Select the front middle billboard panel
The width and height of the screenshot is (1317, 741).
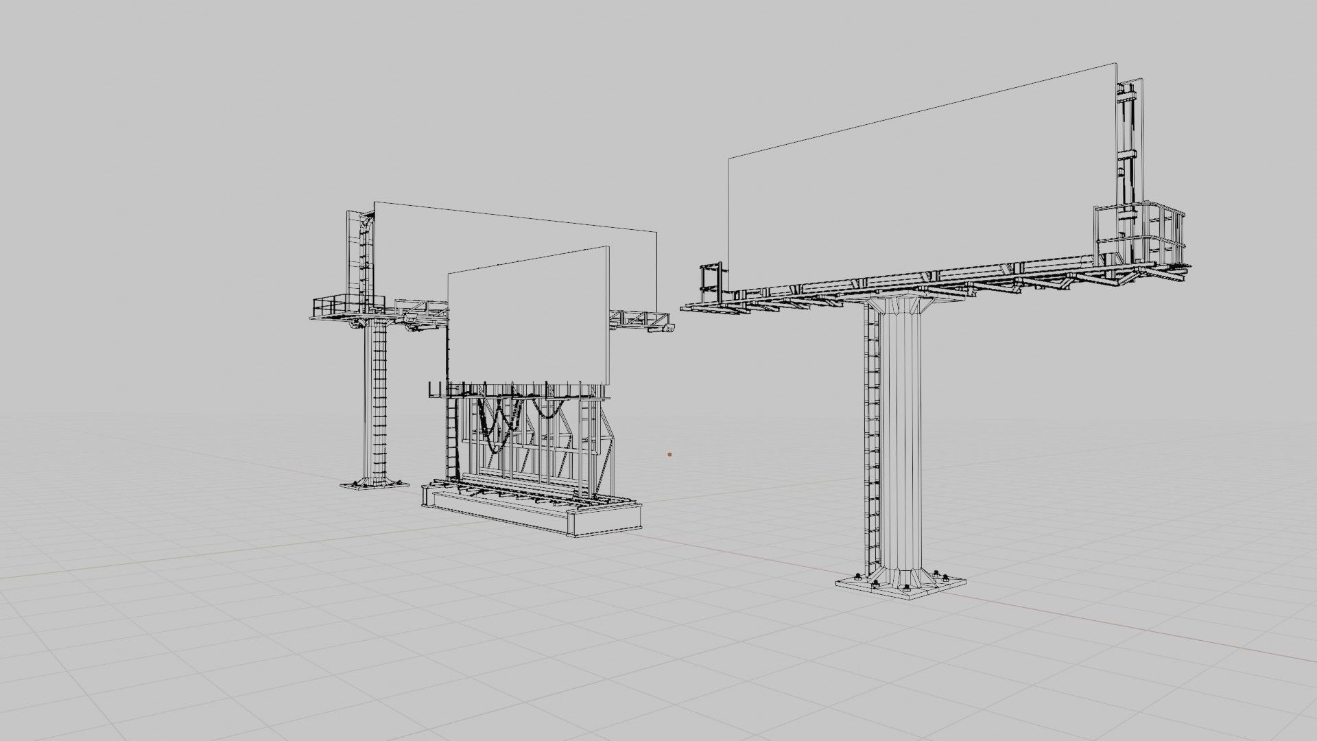(x=528, y=322)
